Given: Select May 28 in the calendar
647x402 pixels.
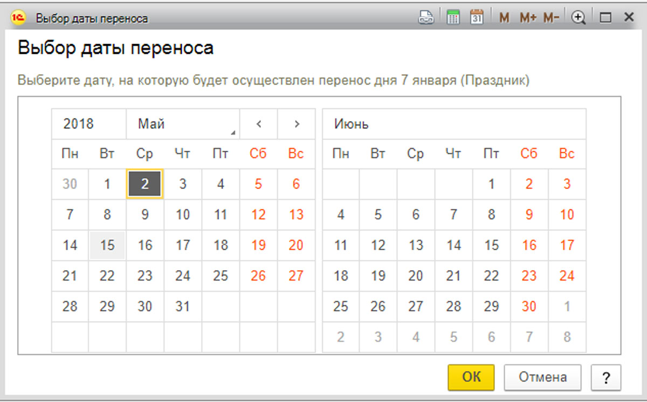Looking at the screenshot, I should [70, 307].
